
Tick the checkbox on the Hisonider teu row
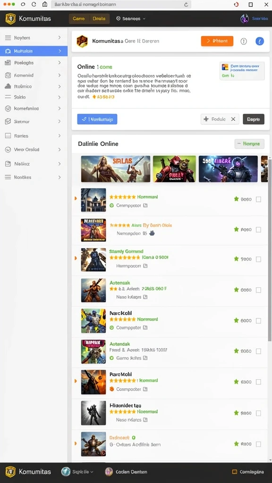258,413
